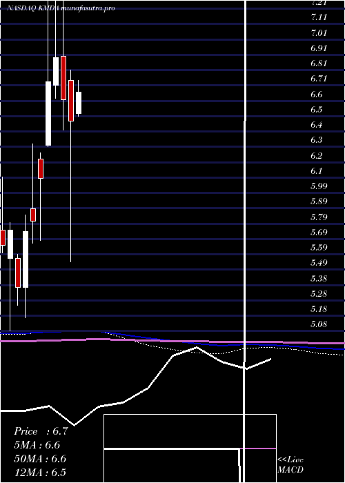Click the 5.38 price level label
This screenshot has height=483, width=345.
click(319, 279)
